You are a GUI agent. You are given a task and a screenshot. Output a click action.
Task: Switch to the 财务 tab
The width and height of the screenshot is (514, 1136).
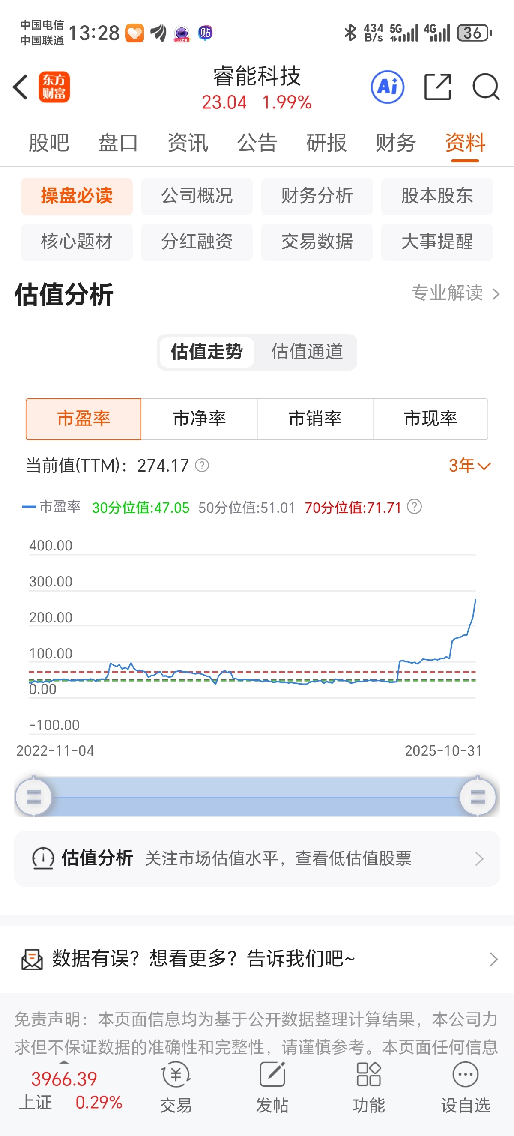[x=395, y=143]
